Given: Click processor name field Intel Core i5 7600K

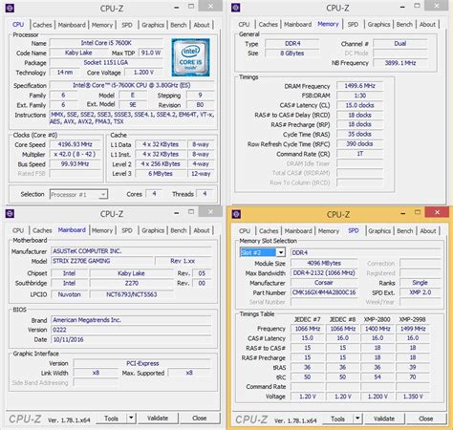Looking at the screenshot, I should pos(106,43).
